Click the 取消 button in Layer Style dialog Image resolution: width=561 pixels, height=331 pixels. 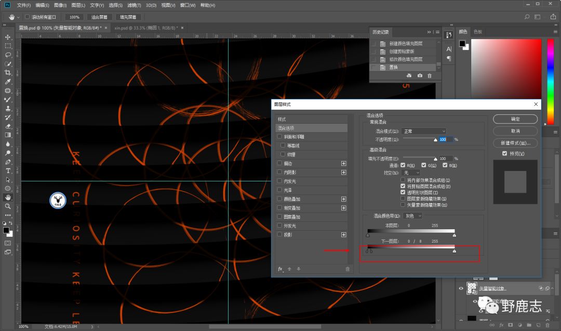coord(515,131)
